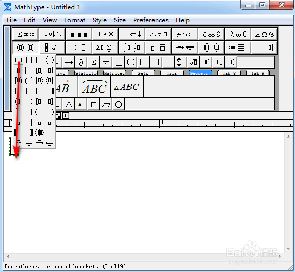This screenshot has height=272, width=295.
Task: Open fence templates palette
Action: coord(26,47)
